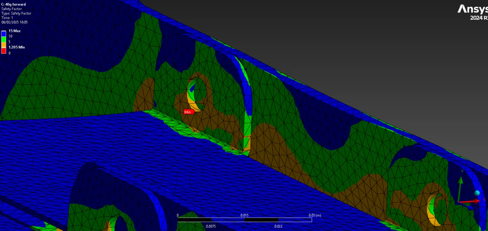Click the "0.0075" ruler label
The height and width of the screenshot is (231, 488).
[211, 226]
